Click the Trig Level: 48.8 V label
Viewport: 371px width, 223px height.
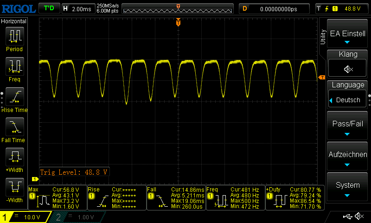tap(74, 172)
